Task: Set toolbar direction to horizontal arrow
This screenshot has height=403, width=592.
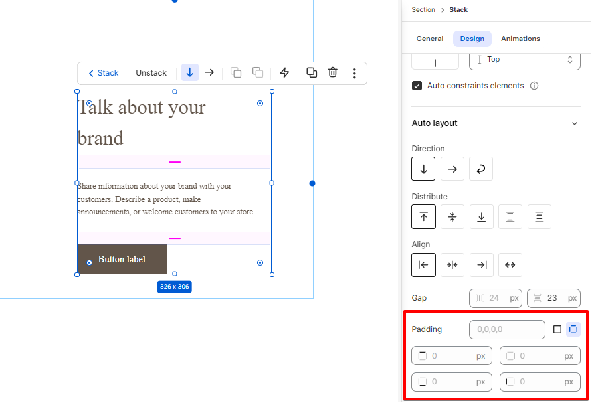Action: pos(209,72)
